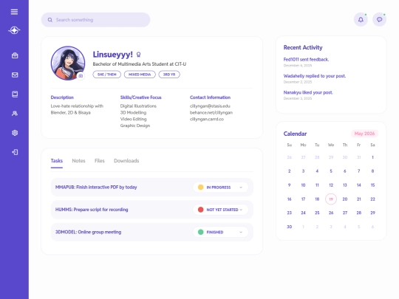Open the notifications bell
Viewport: 399px width, 299px height.
[361, 20]
